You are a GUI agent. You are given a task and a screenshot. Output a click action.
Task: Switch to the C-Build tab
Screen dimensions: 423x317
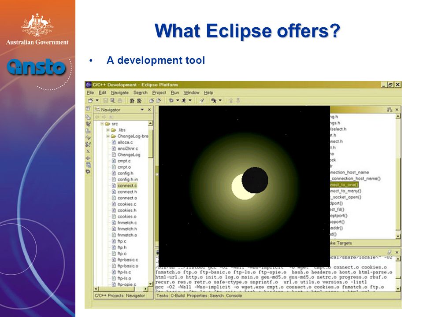(178, 296)
